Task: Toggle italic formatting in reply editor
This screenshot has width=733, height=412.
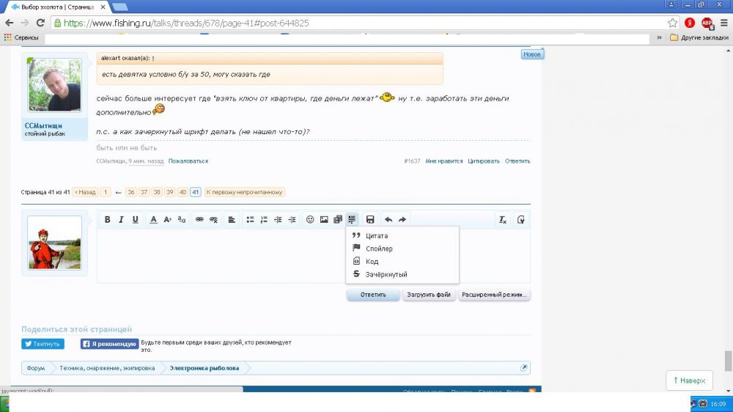Action: 121,219
